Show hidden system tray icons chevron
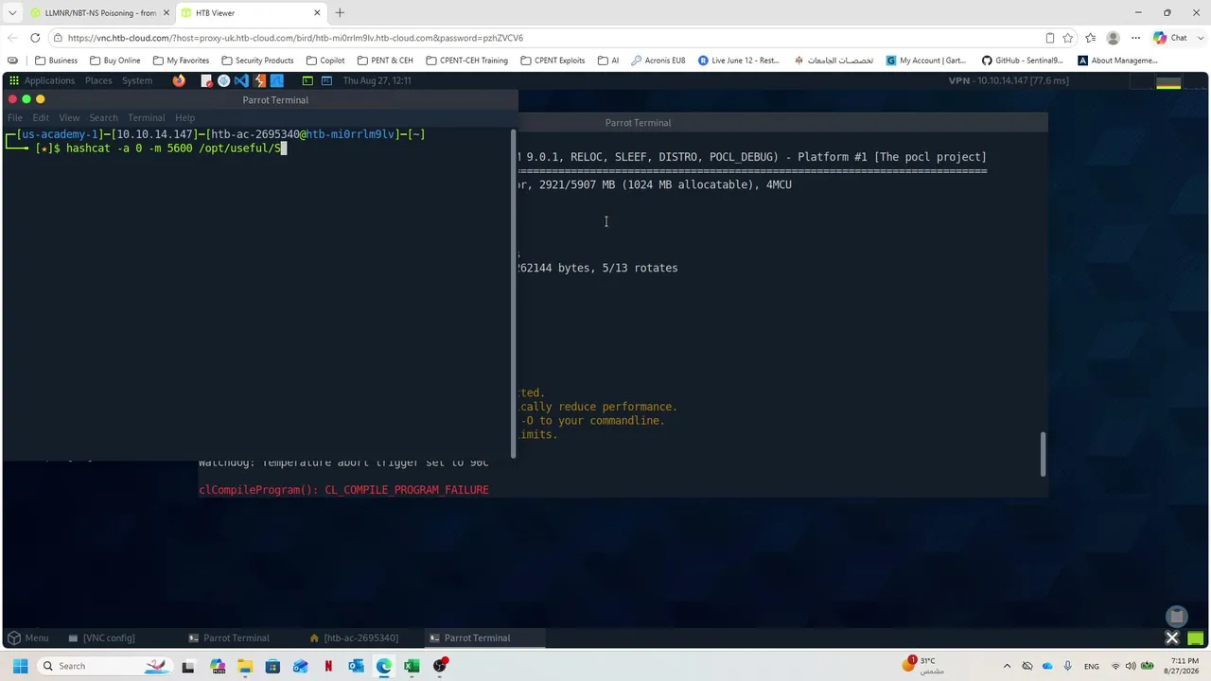The width and height of the screenshot is (1211, 681). coord(1007,666)
